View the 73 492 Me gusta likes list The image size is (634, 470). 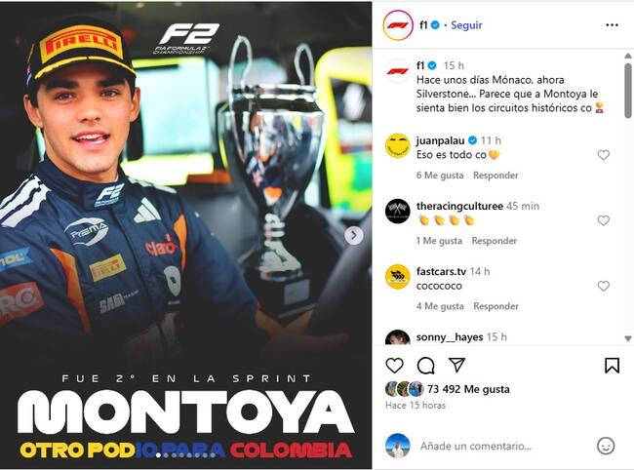(x=473, y=389)
